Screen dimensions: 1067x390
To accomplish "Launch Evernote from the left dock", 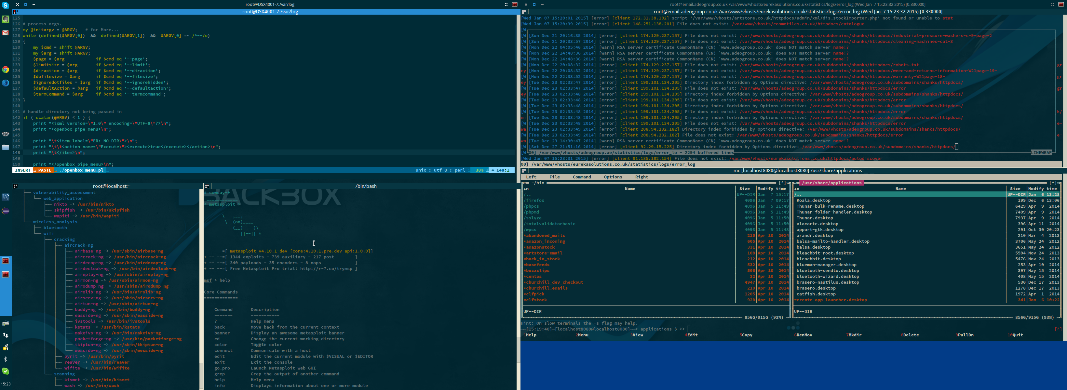I will tap(6, 19).
